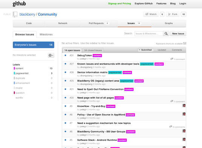Screen dimensions: 202x148
Task: Click the comment icon on issue #31
Action: (172, 59)
